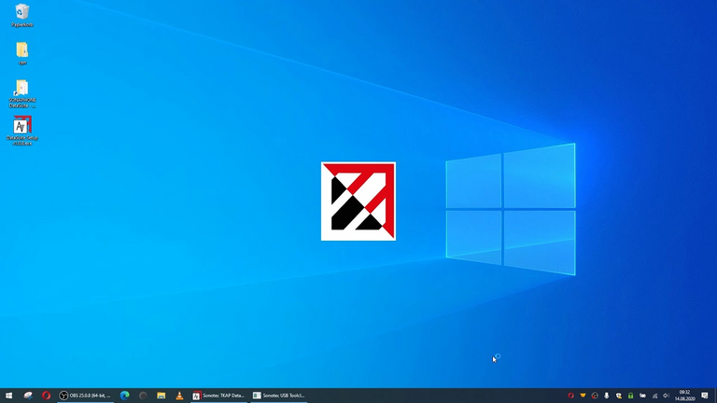The image size is (717, 403).
Task: Open the clock and date flyout
Action: 684,396
